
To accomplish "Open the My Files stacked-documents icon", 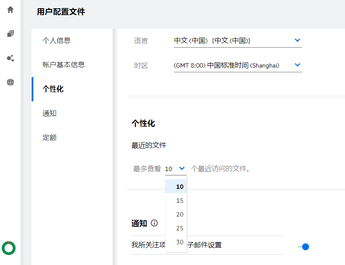I will point(10,34).
